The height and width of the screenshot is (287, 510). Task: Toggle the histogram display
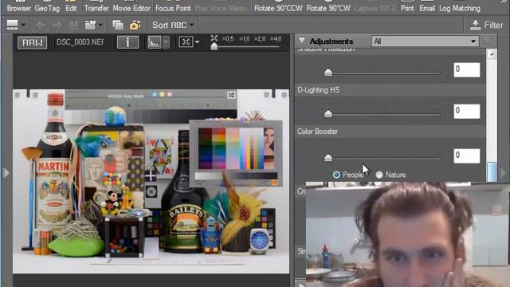pyautogui.click(x=155, y=42)
